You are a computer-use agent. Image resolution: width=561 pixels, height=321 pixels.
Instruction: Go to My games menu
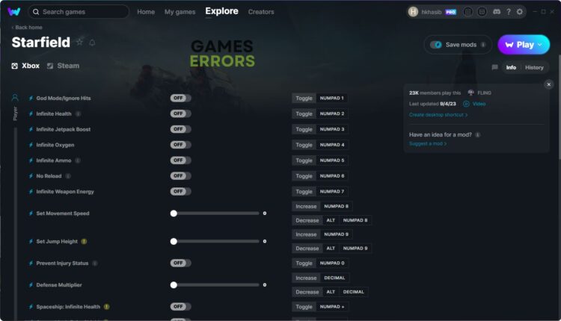click(x=180, y=12)
